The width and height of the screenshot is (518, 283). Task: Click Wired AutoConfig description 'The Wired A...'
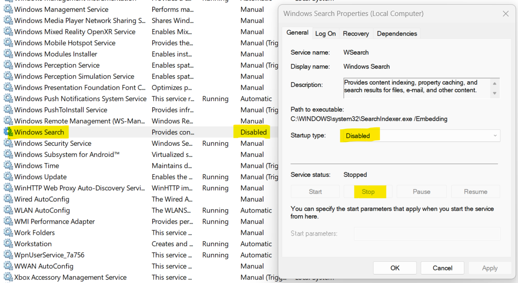(x=172, y=199)
